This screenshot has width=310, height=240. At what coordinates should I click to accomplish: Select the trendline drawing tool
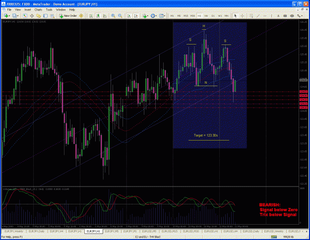point(258,16)
